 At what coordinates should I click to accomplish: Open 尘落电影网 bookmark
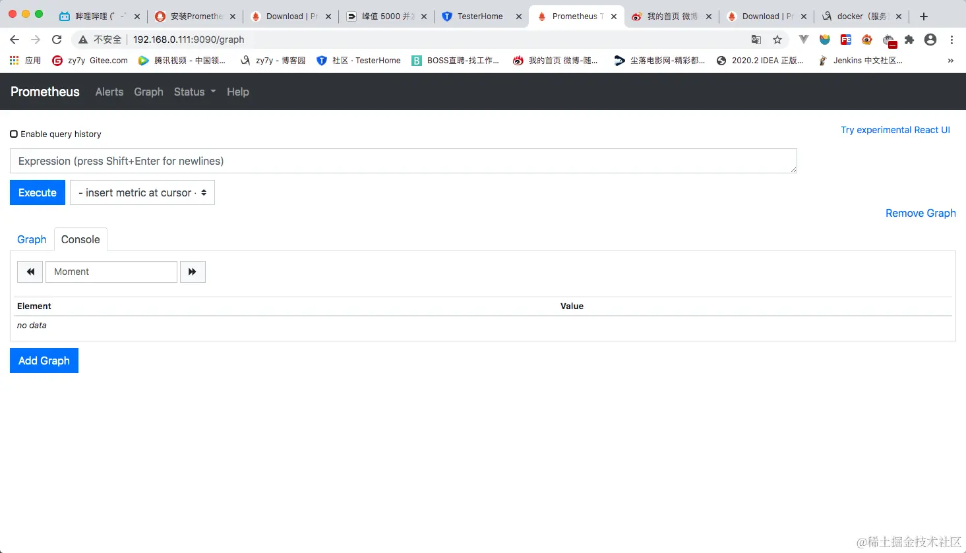point(659,61)
